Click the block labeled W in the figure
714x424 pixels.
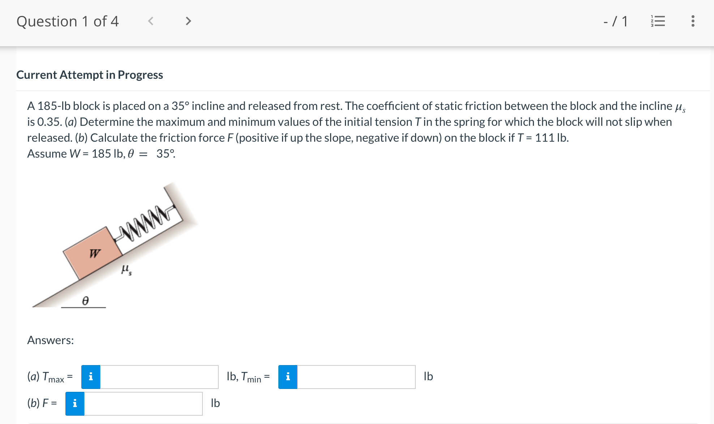point(93,253)
